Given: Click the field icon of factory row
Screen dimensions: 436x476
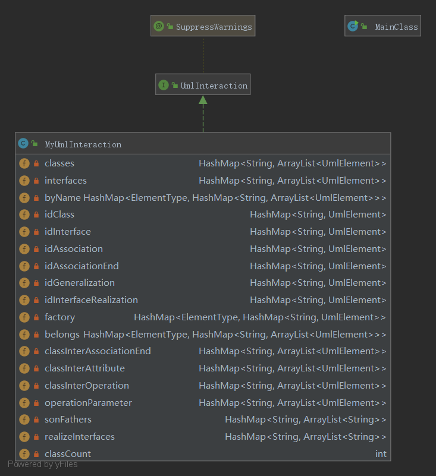Looking at the screenshot, I should 24,317.
